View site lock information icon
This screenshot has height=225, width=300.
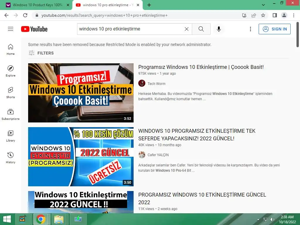pyautogui.click(x=37, y=15)
